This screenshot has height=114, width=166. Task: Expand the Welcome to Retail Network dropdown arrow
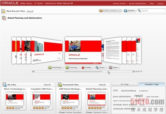coord(72,3)
